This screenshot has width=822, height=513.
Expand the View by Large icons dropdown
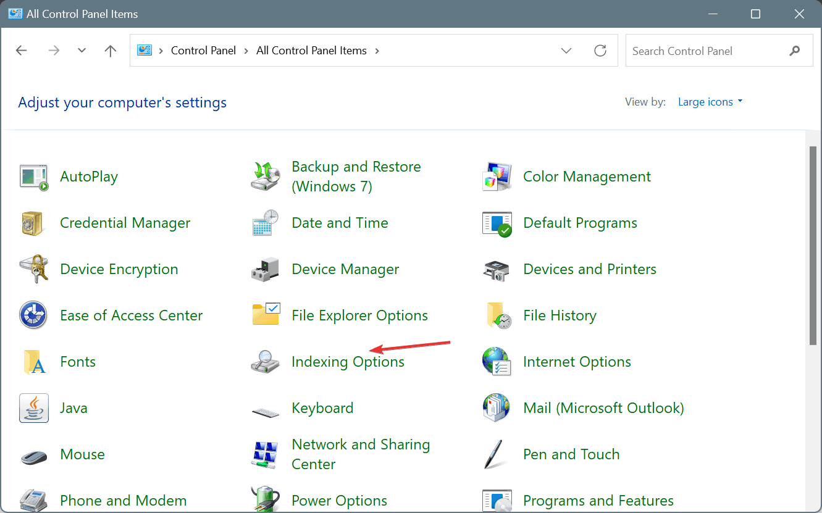(x=710, y=102)
